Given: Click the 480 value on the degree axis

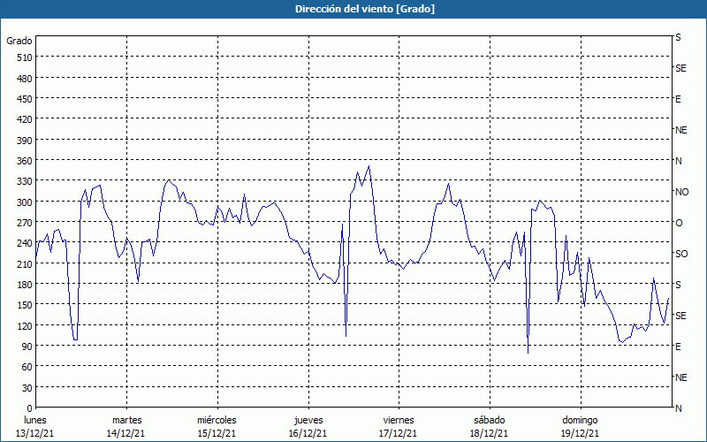Looking at the screenshot, I should [x=25, y=79].
